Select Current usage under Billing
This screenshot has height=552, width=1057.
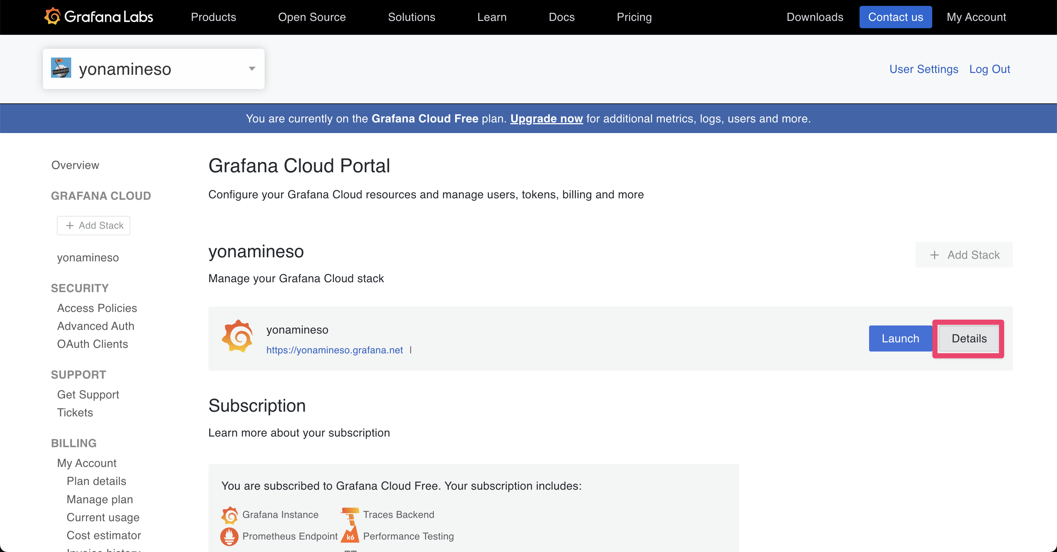pos(103,517)
